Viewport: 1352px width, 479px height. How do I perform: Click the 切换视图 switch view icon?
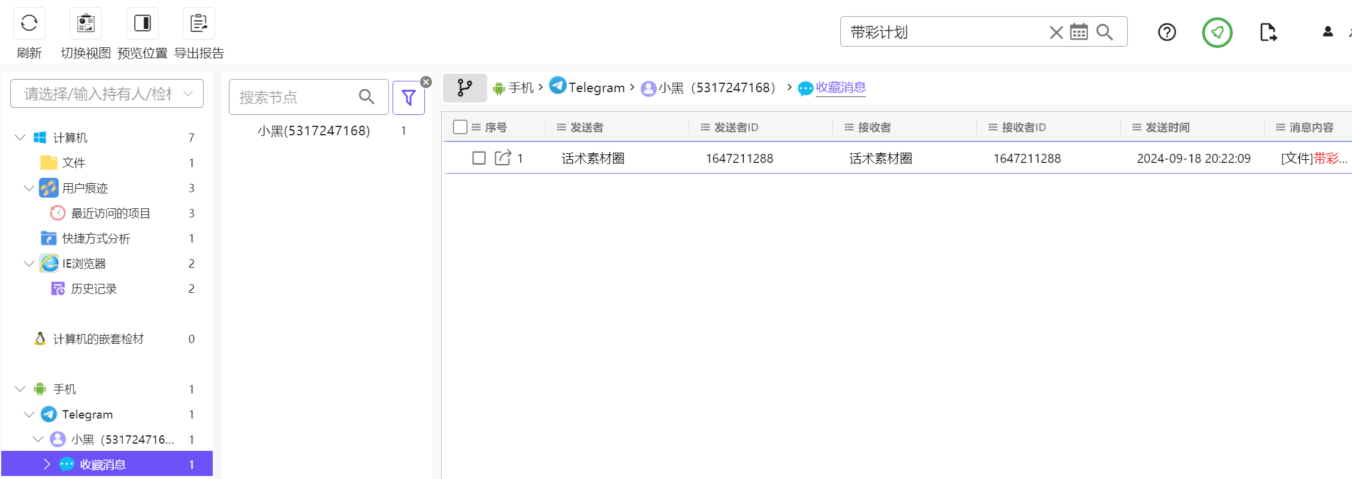pos(86,24)
